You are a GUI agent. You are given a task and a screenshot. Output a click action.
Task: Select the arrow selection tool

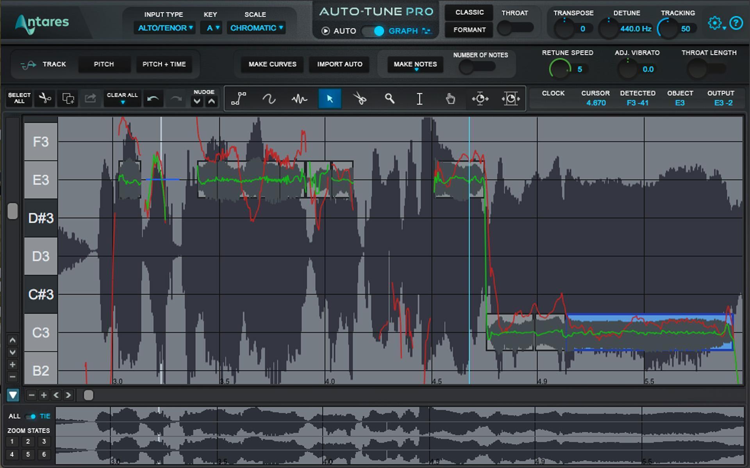pyautogui.click(x=330, y=99)
